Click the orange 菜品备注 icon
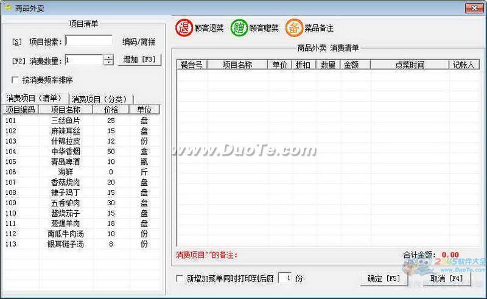This screenshot has height=299, width=487. pyautogui.click(x=294, y=27)
